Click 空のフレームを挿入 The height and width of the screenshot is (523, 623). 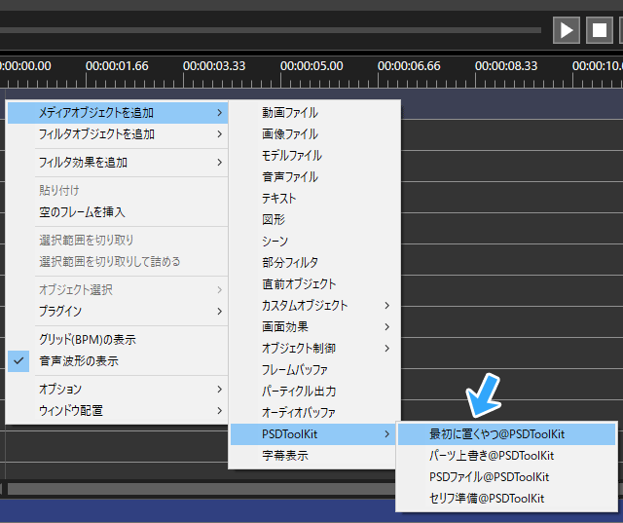(x=82, y=212)
